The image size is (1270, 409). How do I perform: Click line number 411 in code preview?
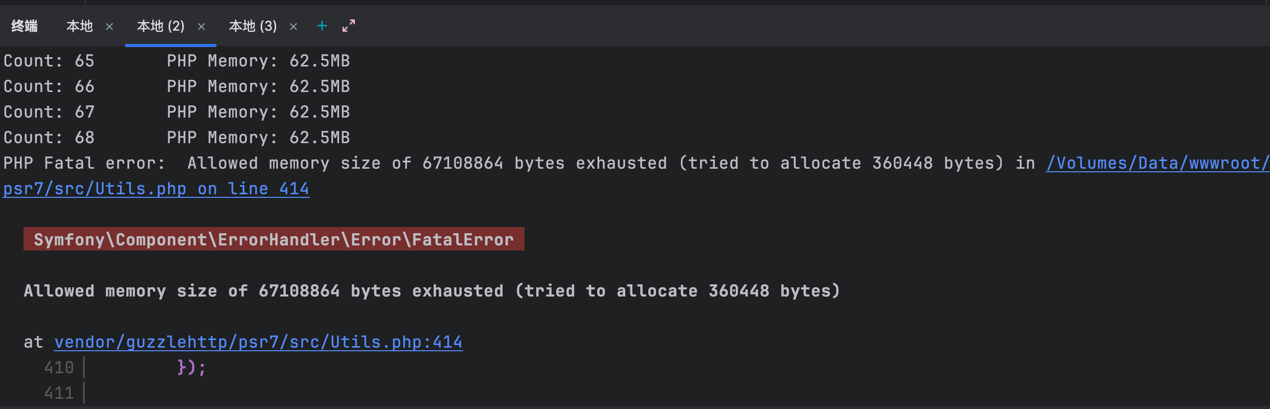[59, 393]
